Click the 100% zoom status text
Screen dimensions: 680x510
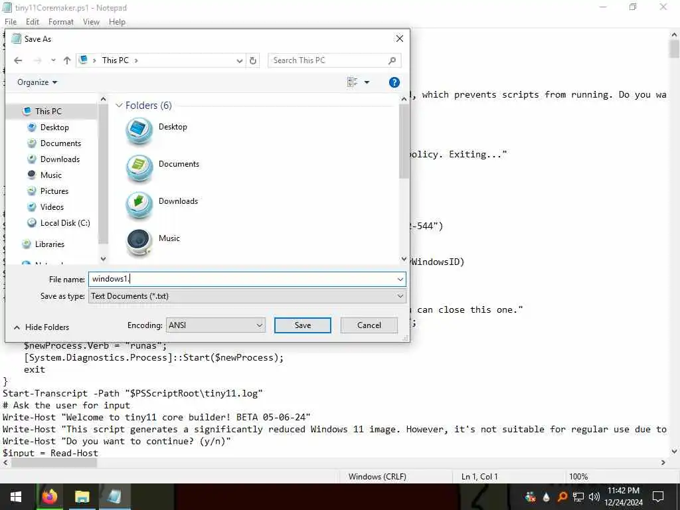(578, 477)
